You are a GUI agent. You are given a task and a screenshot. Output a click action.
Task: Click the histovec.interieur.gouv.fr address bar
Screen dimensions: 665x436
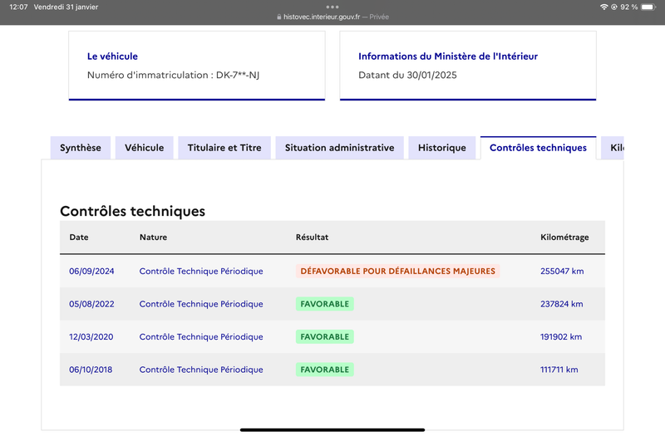pyautogui.click(x=332, y=17)
